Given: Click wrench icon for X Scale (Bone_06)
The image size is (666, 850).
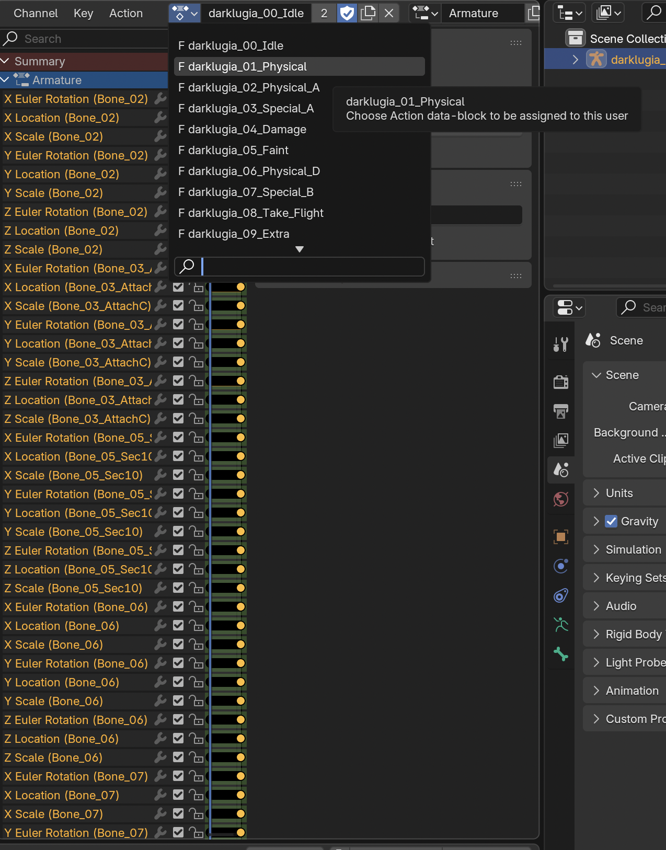Looking at the screenshot, I should coord(160,645).
